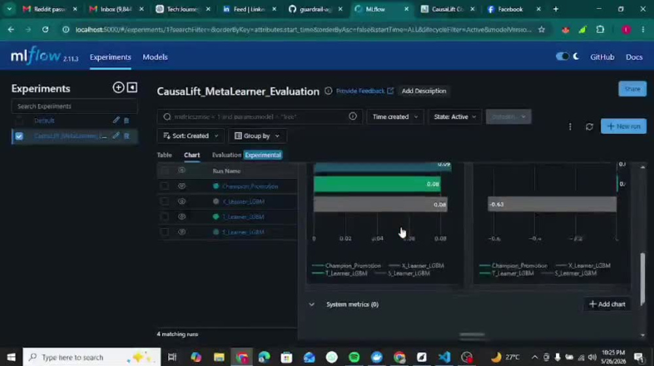Click Add chart in System metrics

coord(608,305)
